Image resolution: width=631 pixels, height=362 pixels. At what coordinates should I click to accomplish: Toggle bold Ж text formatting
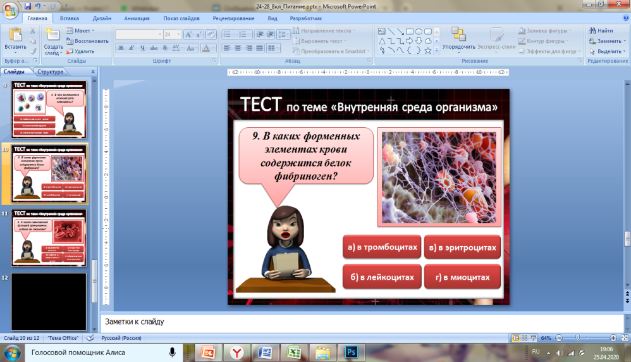pyautogui.click(x=121, y=48)
